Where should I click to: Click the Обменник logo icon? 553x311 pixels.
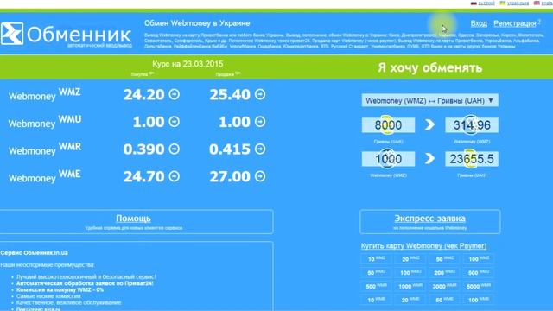point(11,34)
